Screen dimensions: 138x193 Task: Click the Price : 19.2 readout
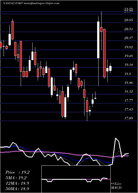tap(17, 172)
